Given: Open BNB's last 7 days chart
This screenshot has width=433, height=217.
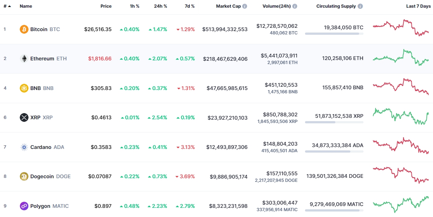Looking at the screenshot, I should point(401,86).
